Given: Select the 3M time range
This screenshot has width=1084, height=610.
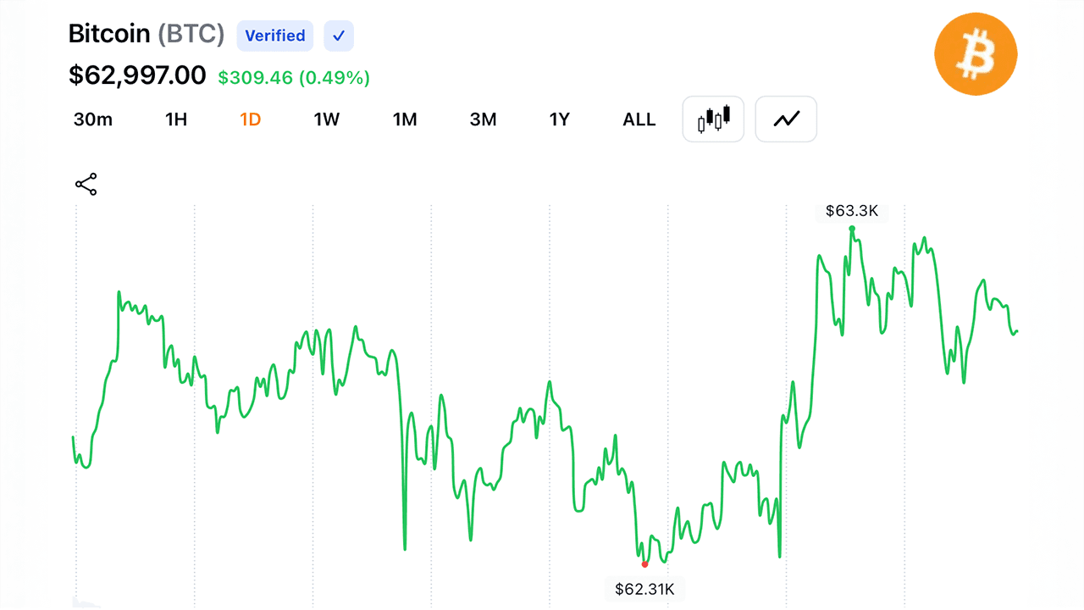Looking at the screenshot, I should pyautogui.click(x=483, y=119).
